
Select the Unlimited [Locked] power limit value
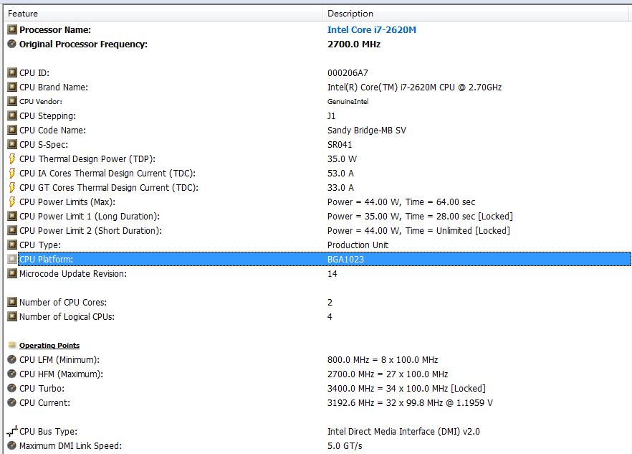tap(418, 230)
